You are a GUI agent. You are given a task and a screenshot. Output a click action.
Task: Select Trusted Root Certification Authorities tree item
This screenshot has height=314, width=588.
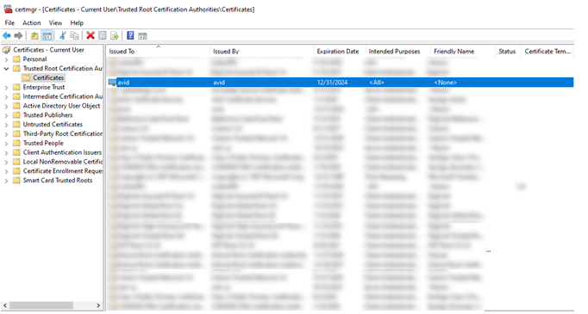62,69
